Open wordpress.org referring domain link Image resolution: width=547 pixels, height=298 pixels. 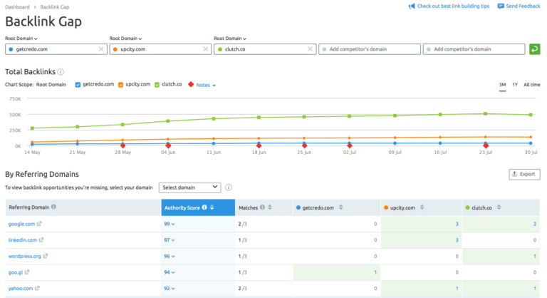coord(25,256)
